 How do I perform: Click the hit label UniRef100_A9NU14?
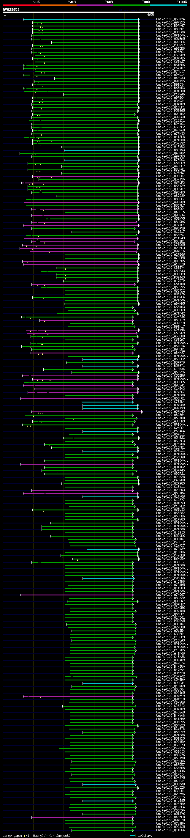tap(170, 75)
